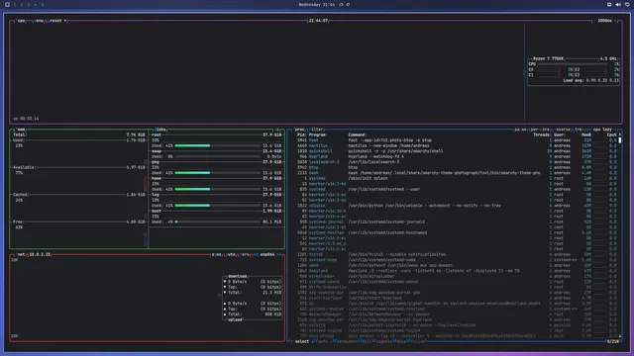Image resolution: width=634 pixels, height=356 pixels.
Task: Select the Hyprland process row
Action: [456, 156]
